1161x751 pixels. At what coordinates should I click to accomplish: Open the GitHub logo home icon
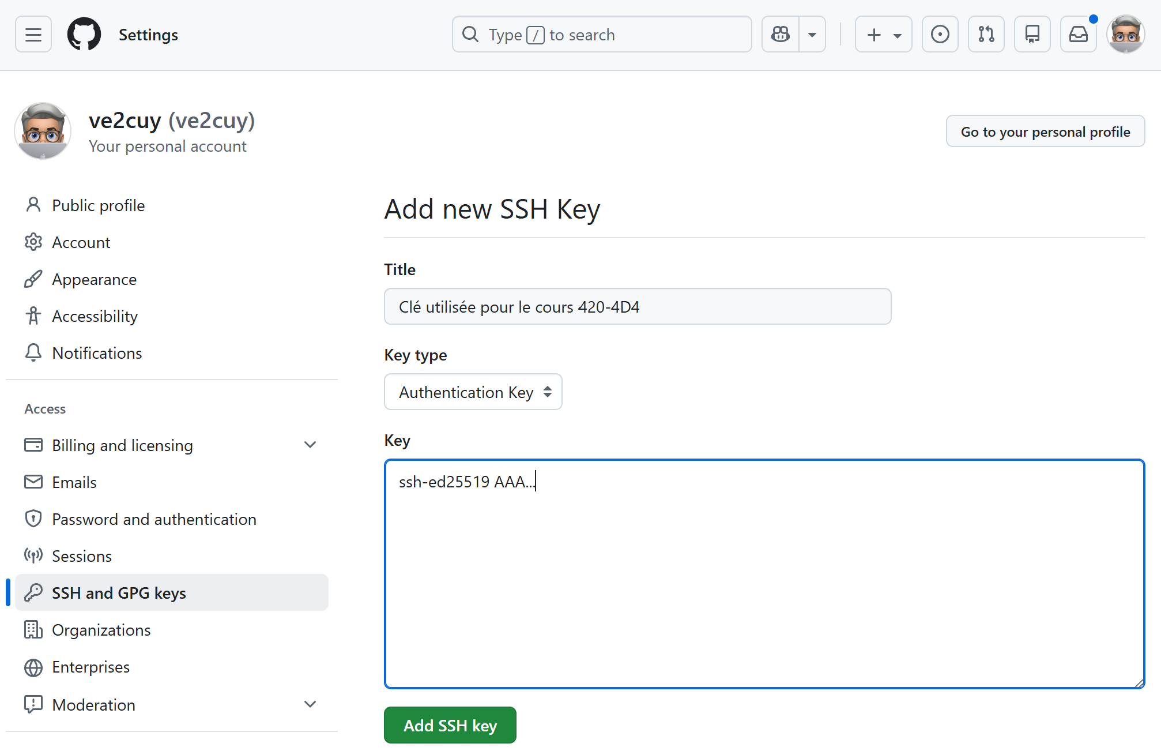[84, 34]
